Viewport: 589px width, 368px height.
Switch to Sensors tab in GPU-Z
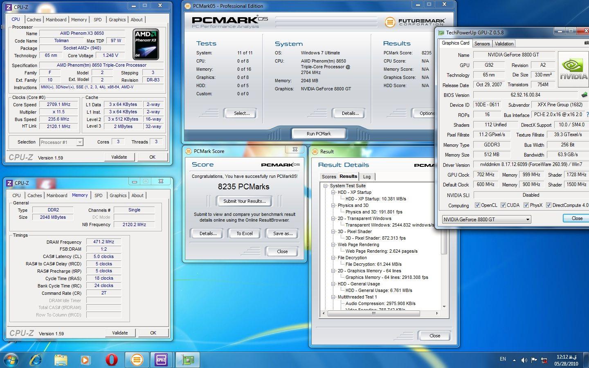pyautogui.click(x=482, y=44)
